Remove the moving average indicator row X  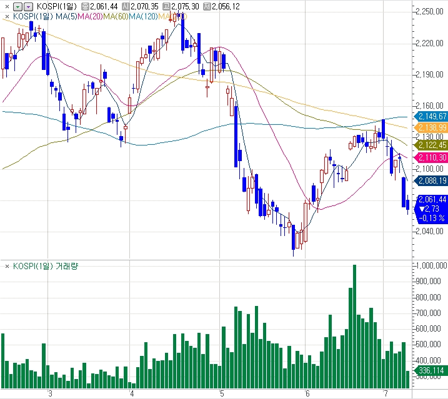(x=6, y=16)
